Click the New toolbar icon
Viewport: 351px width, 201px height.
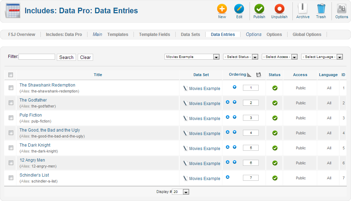pyautogui.click(x=222, y=9)
